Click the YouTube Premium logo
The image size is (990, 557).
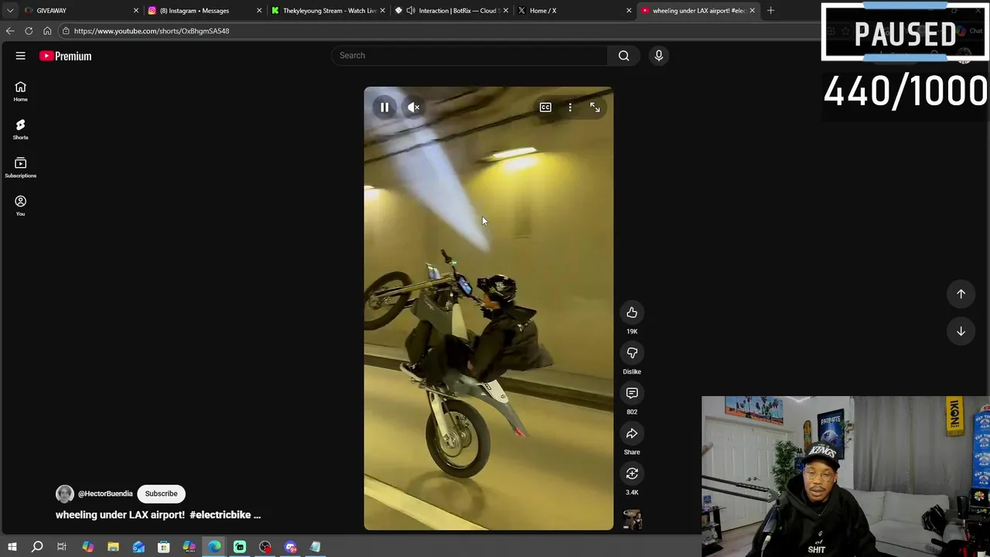coord(66,56)
